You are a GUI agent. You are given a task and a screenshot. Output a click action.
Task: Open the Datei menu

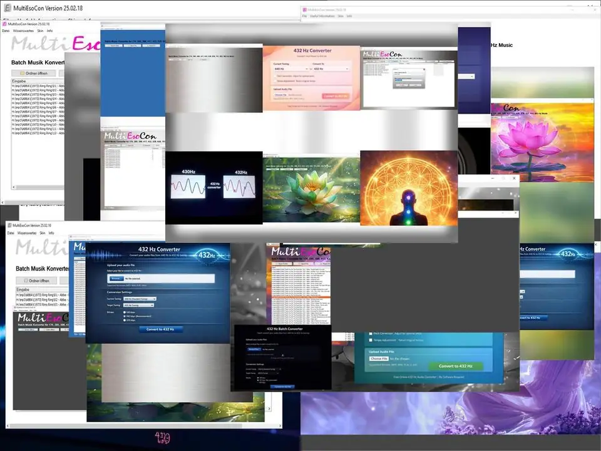pyautogui.click(x=6, y=31)
